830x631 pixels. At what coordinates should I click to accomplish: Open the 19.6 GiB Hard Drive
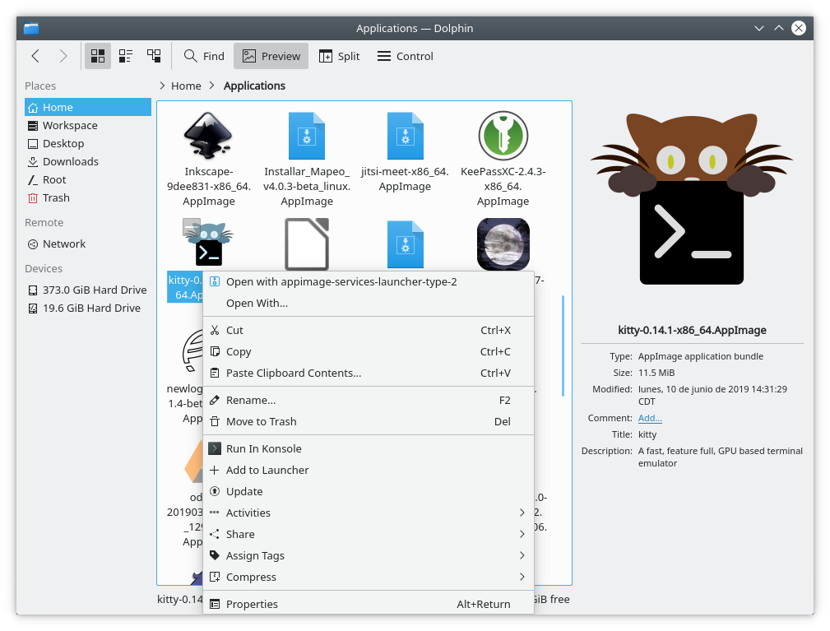tap(88, 308)
